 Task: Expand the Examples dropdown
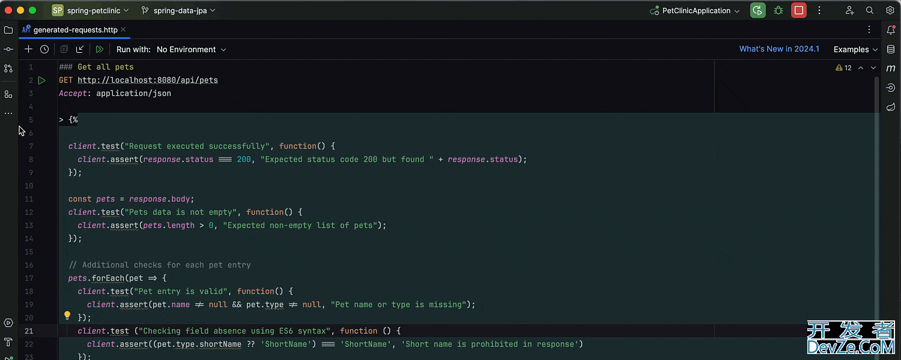[x=855, y=49]
